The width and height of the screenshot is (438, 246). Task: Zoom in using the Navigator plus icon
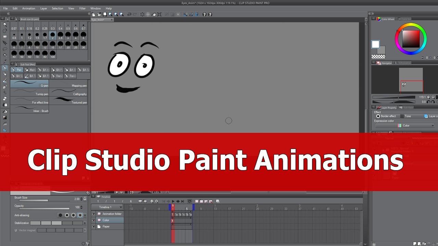(433, 97)
